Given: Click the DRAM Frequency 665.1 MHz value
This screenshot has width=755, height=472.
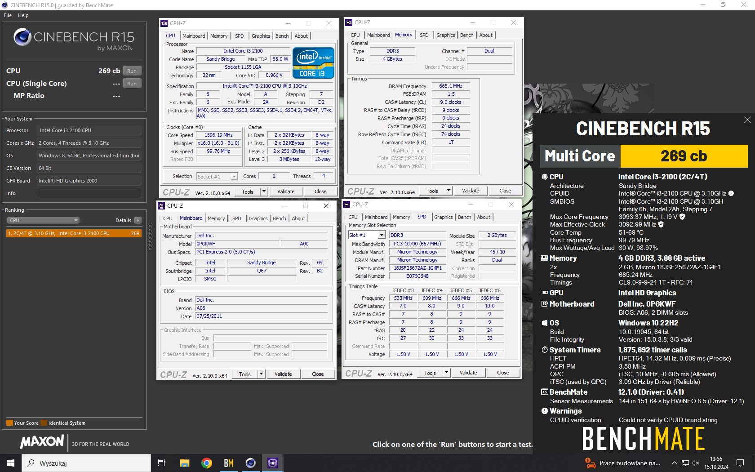Looking at the screenshot, I should [x=451, y=86].
